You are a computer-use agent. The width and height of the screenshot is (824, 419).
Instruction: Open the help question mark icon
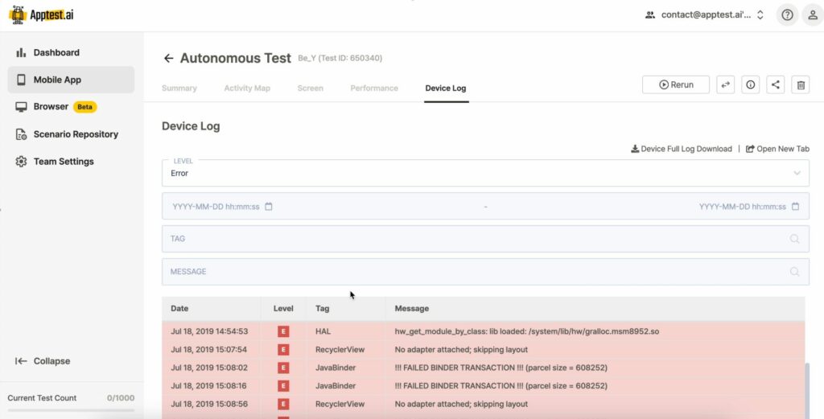(x=787, y=15)
